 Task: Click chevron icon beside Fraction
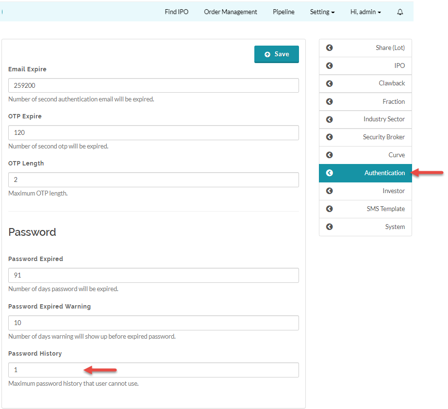[x=330, y=101]
